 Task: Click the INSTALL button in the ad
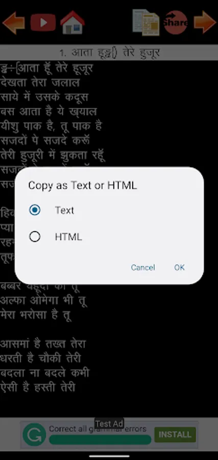175,434
